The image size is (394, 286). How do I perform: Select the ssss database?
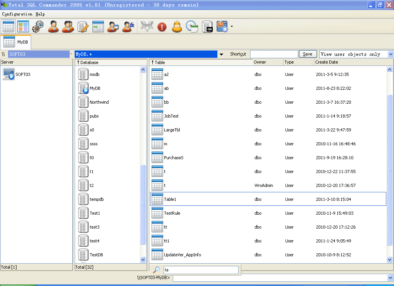[x=93, y=144]
